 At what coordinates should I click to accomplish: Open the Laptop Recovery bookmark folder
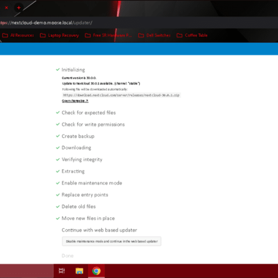coord(59,35)
